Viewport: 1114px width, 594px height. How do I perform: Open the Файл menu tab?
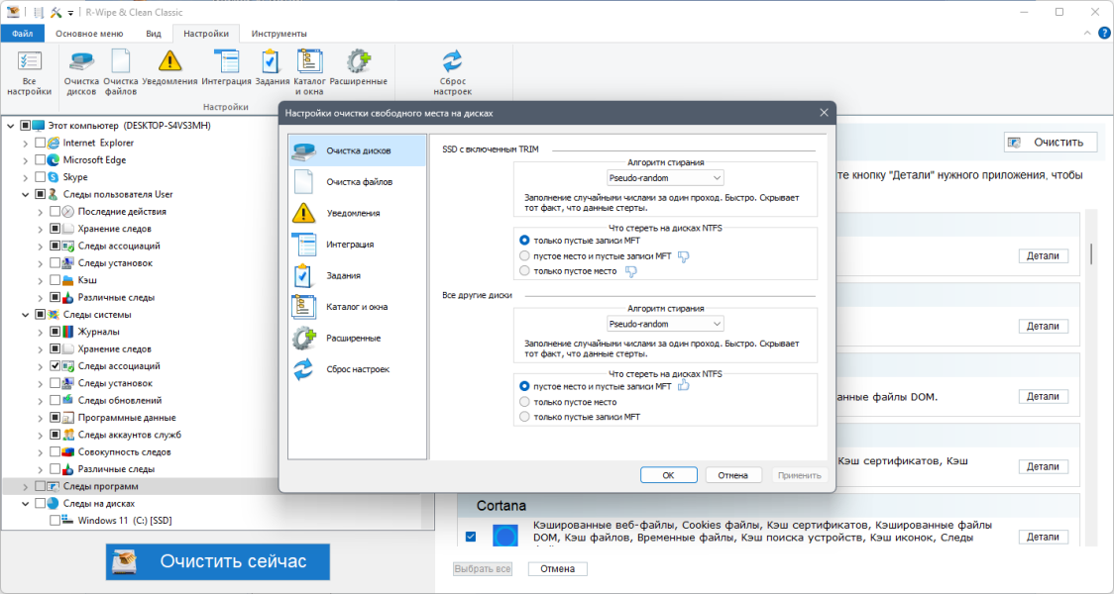(x=22, y=34)
